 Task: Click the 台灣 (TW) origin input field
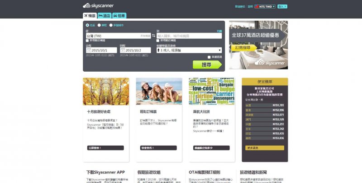[119, 36]
